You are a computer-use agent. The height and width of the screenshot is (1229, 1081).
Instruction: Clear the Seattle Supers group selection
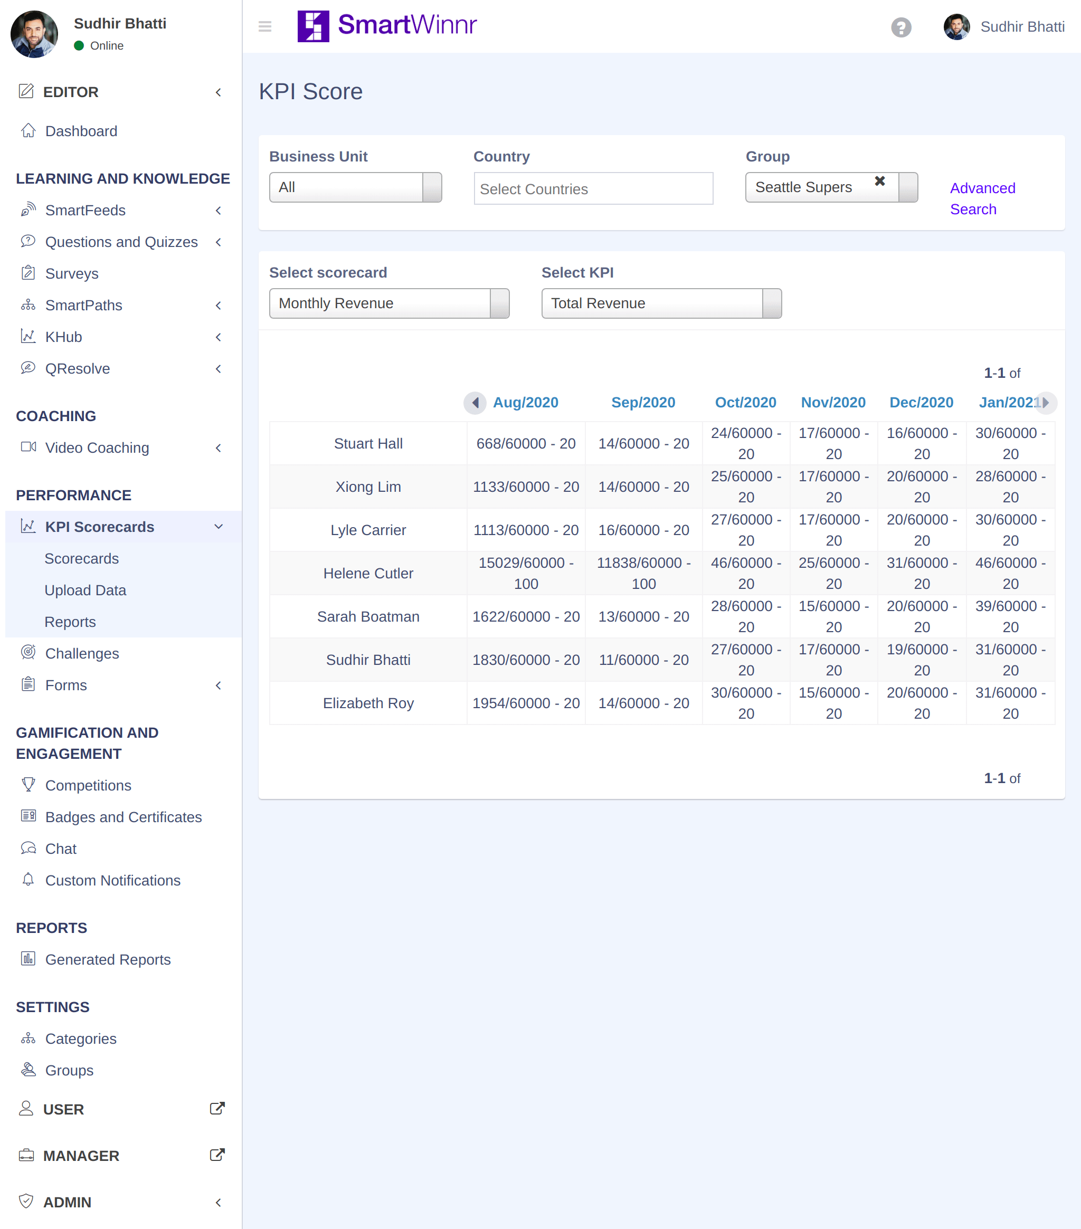click(879, 181)
